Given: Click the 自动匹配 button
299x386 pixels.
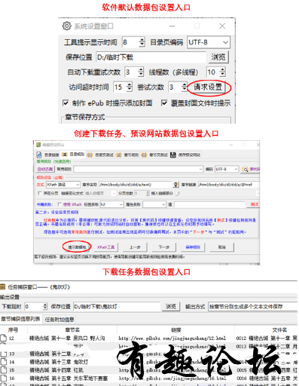Looking at the screenshot, I should (x=45, y=169).
